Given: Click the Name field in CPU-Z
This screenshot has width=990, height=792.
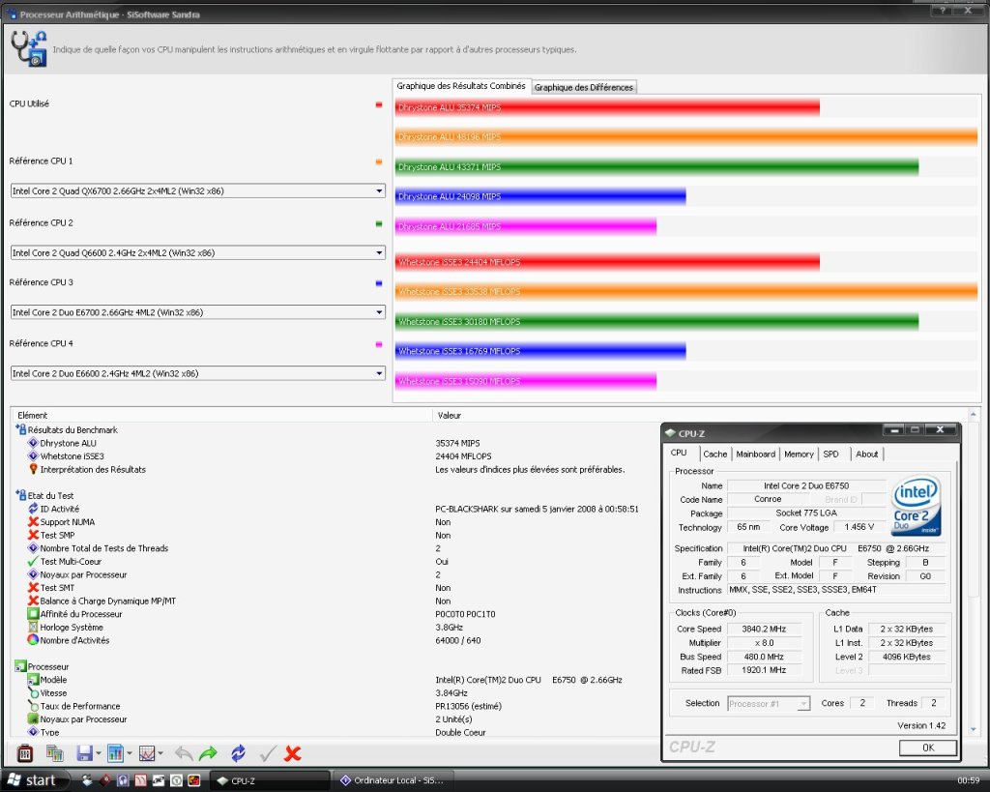Looking at the screenshot, I should [806, 485].
